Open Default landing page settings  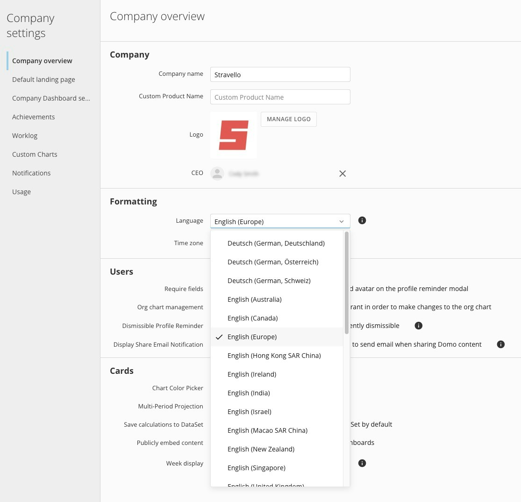click(43, 80)
